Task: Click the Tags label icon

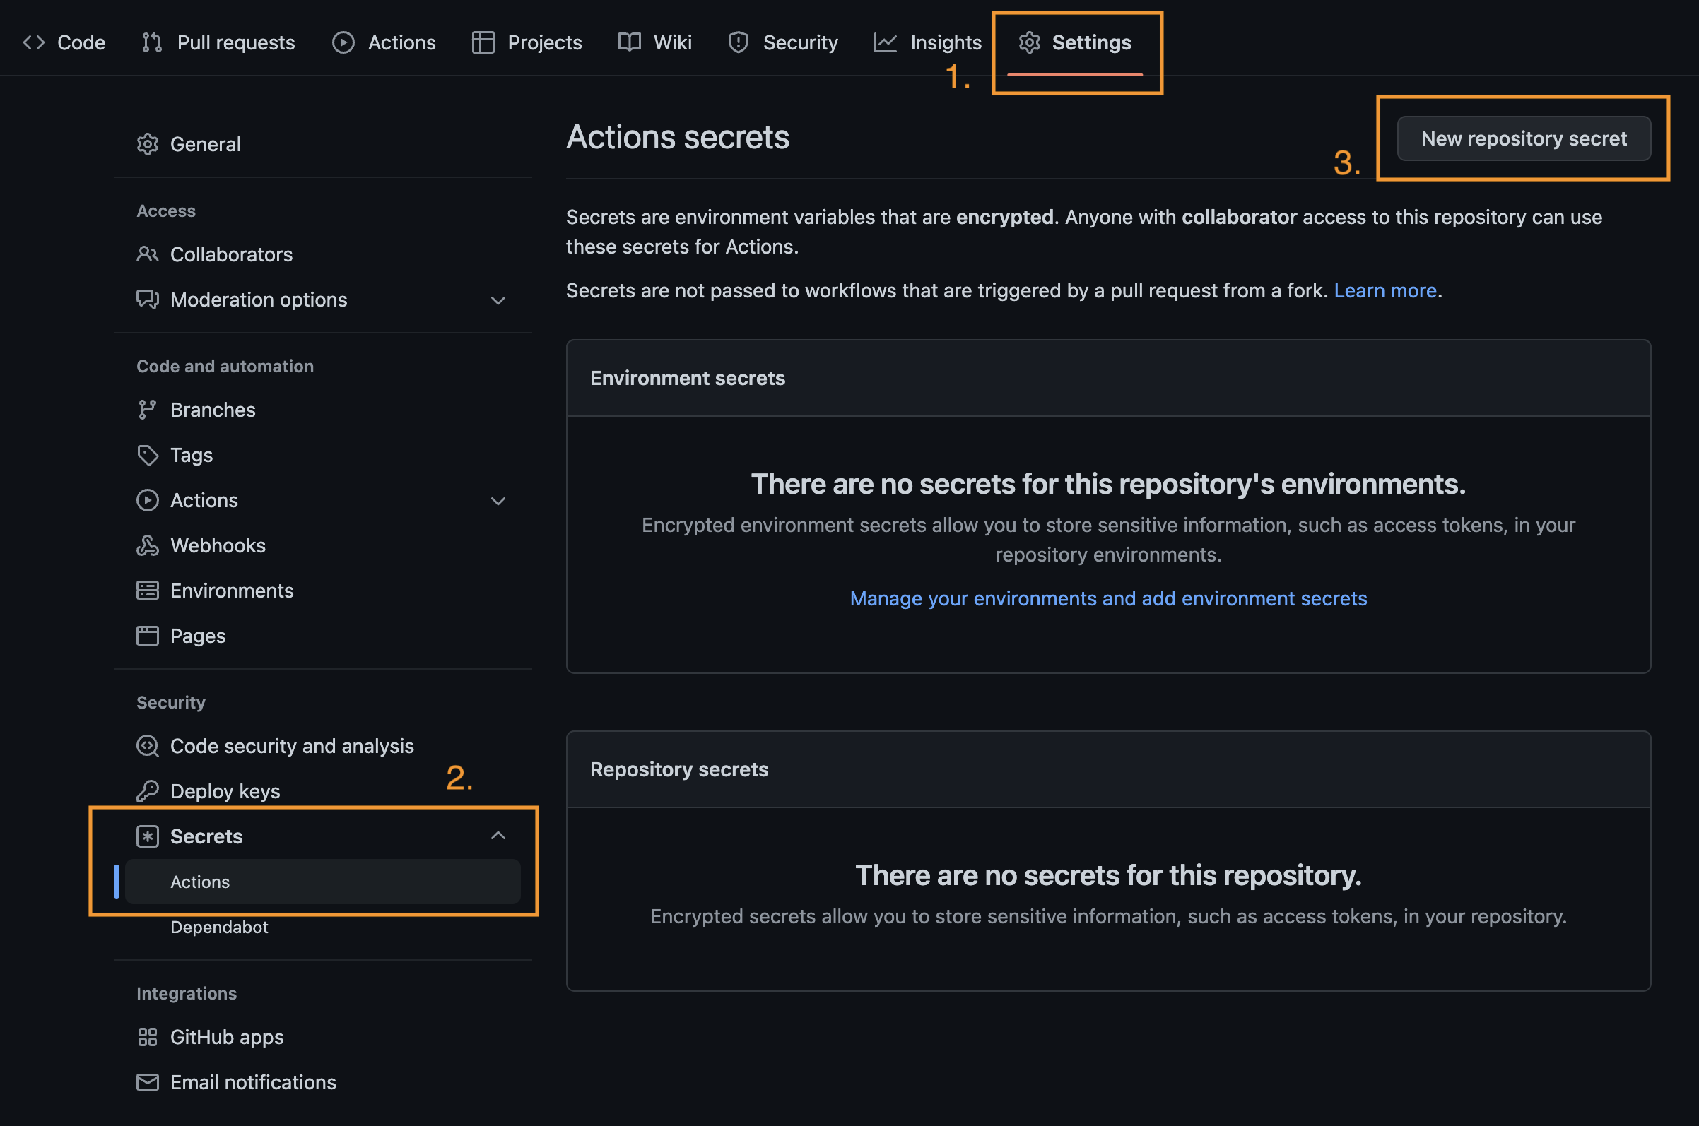Action: tap(147, 454)
